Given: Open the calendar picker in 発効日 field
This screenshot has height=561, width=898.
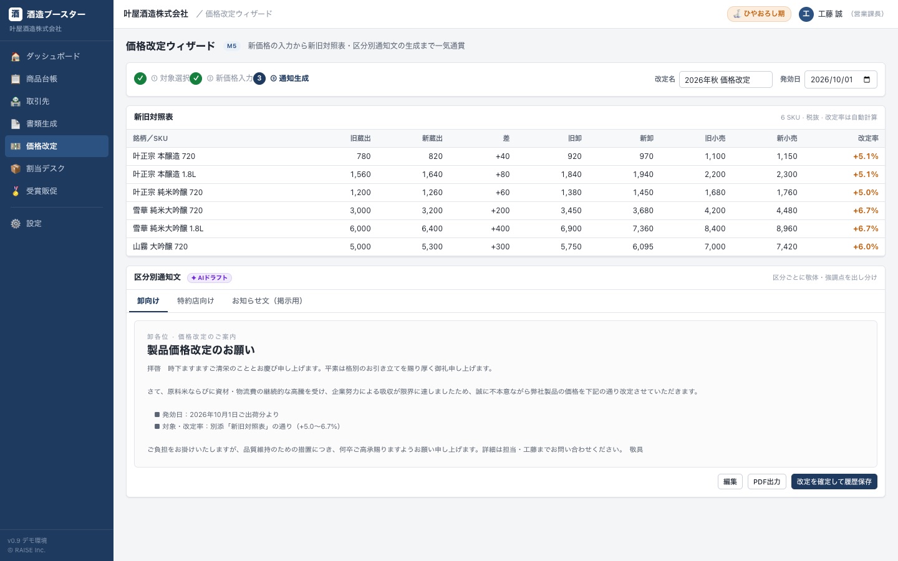Looking at the screenshot, I should click(x=867, y=79).
